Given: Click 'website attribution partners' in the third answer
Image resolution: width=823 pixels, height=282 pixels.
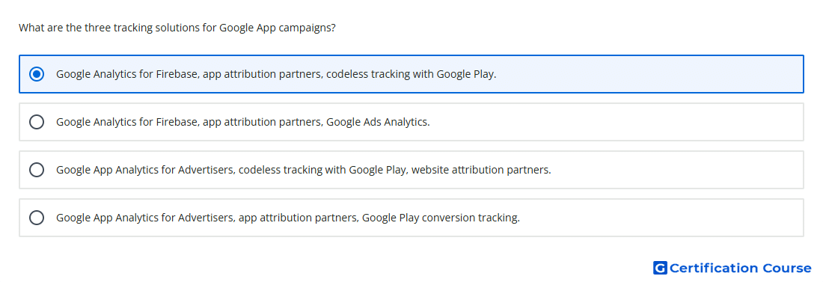Looking at the screenshot, I should 480,170.
